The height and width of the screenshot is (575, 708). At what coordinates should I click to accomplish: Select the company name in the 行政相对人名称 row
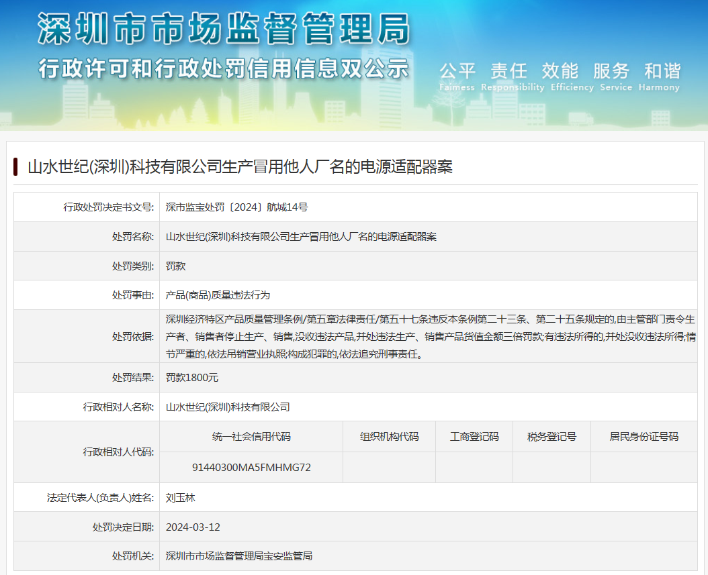click(228, 407)
